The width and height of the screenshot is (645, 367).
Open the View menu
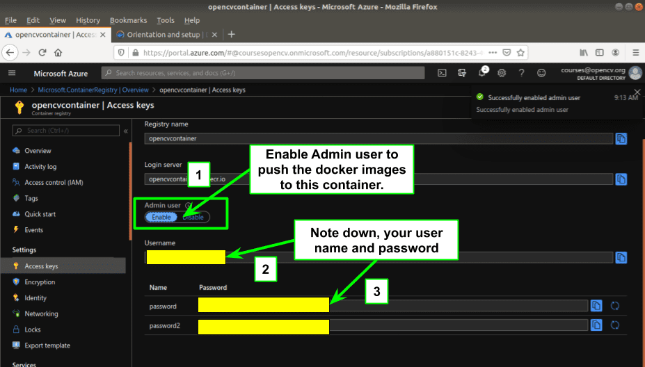point(58,20)
